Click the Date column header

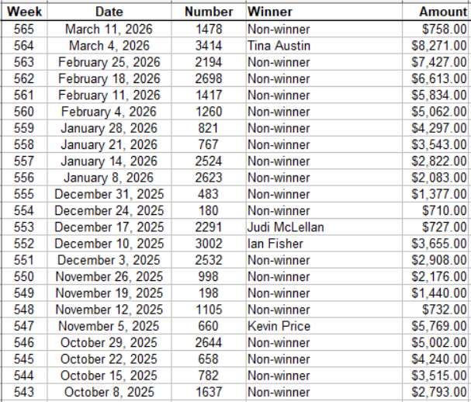109,12
